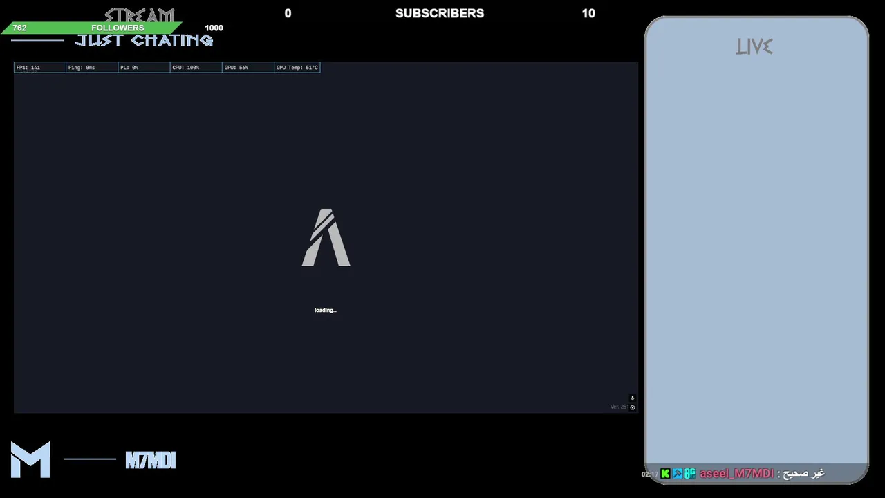Viewport: 885px width, 498px height.
Task: Click the '02:17' chat timestamp
Action: click(x=649, y=474)
